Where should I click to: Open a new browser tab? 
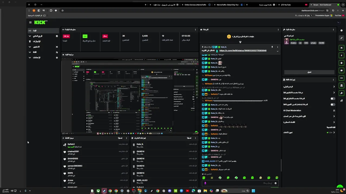pos(145,5)
